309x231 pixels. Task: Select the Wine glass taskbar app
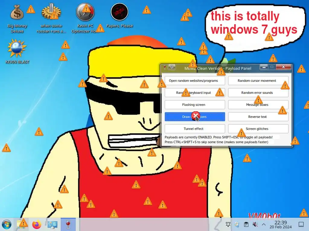coord(68,224)
